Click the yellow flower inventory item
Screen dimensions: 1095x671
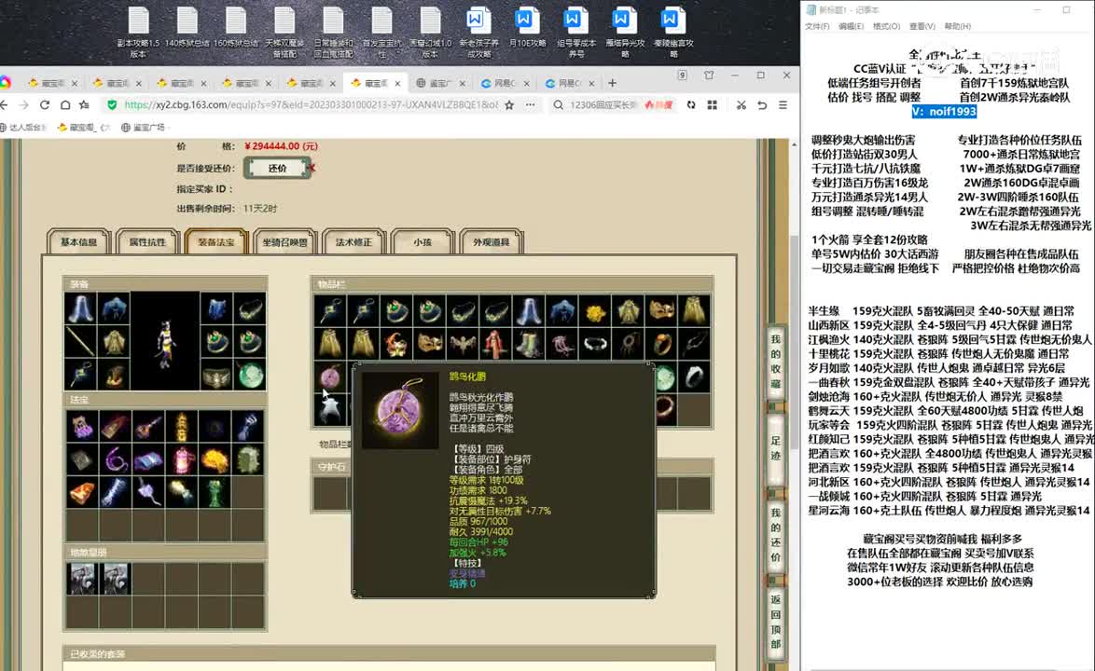[x=594, y=310]
